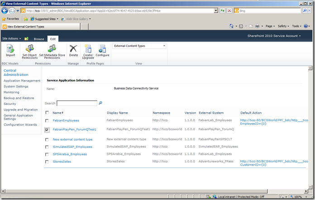Click the horizontal scrollbar thumb
Image resolution: width=315 pixels, height=200 pixels.
point(136,191)
